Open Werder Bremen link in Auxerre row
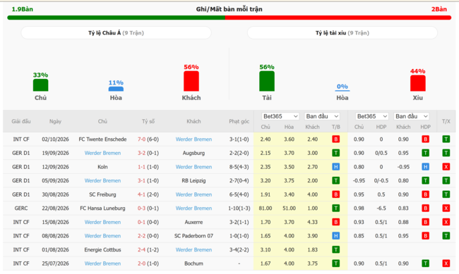 (102, 222)
